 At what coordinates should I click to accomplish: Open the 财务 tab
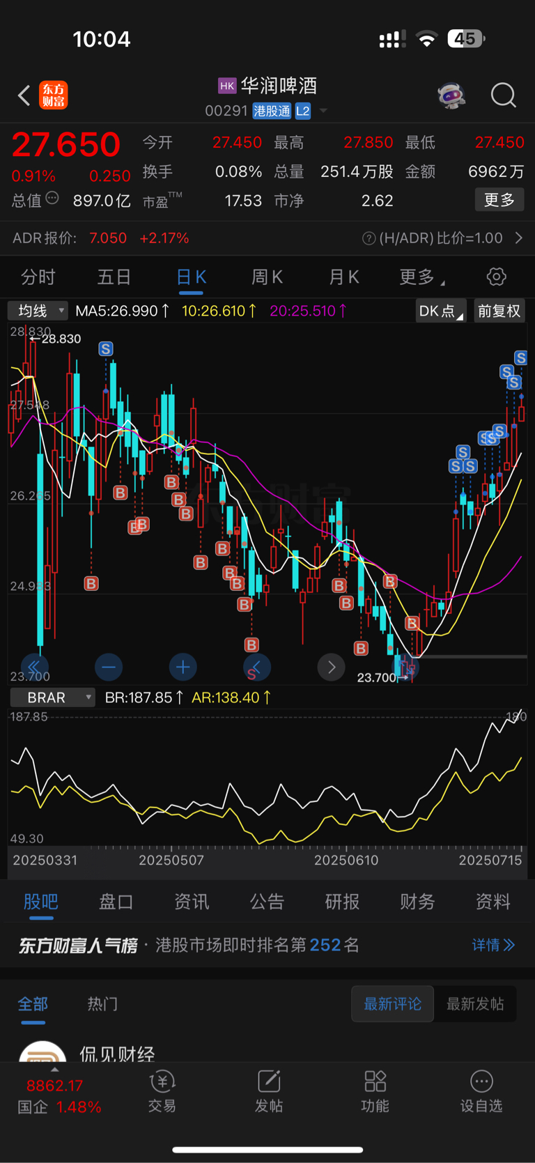[x=417, y=902]
